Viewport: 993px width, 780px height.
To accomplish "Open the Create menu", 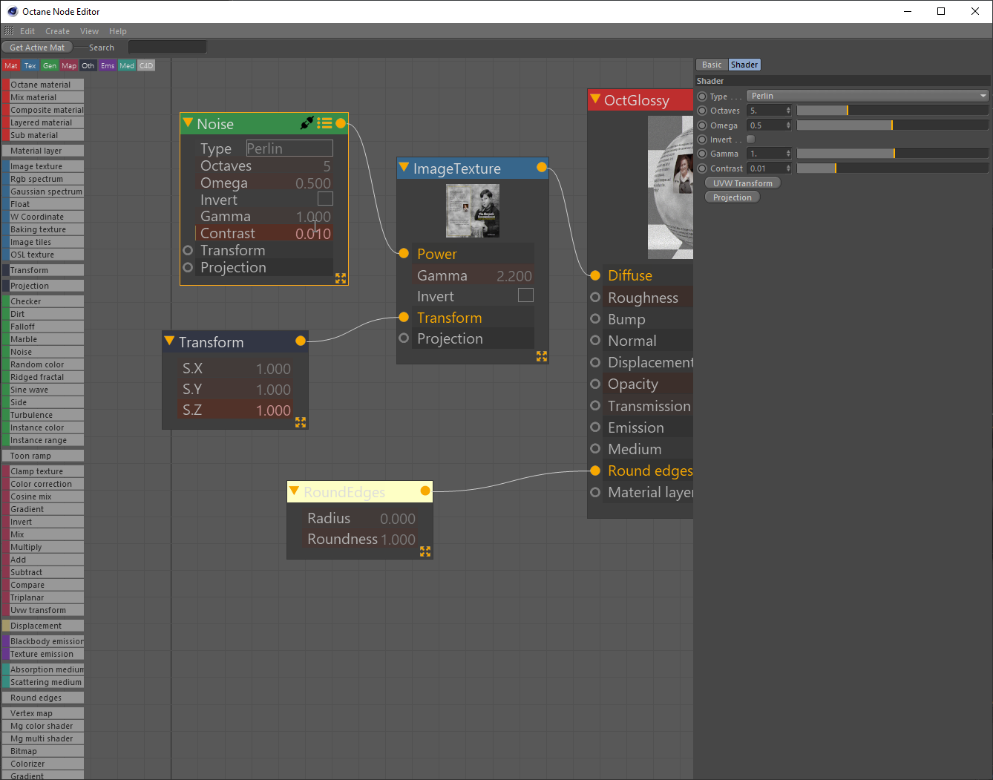I will (57, 31).
